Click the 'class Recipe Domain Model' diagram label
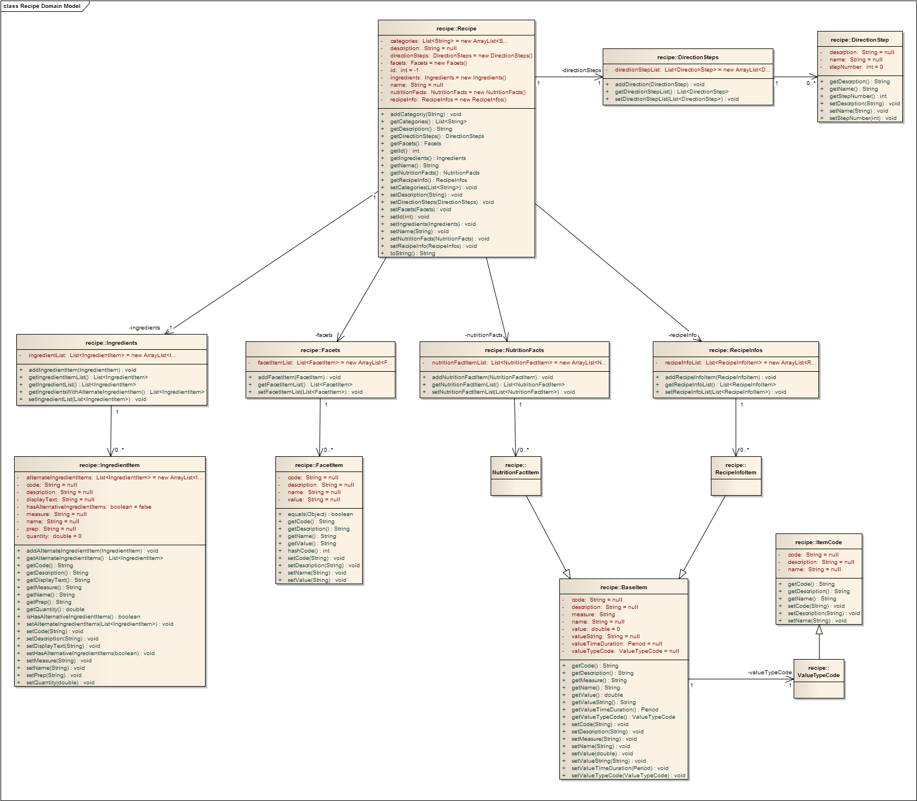The height and width of the screenshot is (801, 917). pos(42,6)
